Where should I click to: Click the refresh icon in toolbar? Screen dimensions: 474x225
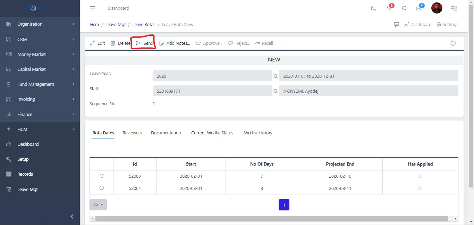(453, 43)
